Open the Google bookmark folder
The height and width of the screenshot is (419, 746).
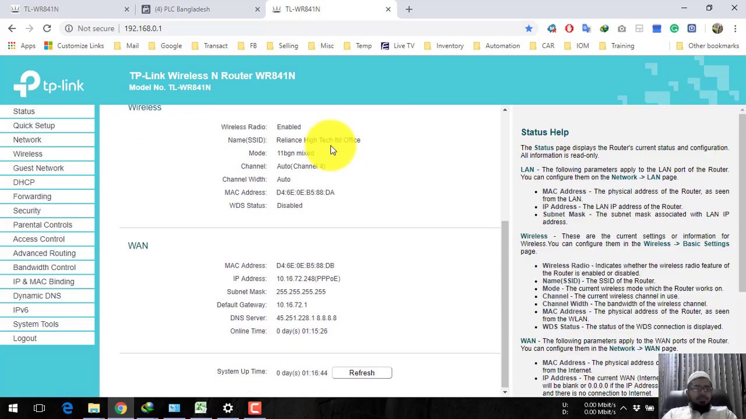pyautogui.click(x=165, y=45)
